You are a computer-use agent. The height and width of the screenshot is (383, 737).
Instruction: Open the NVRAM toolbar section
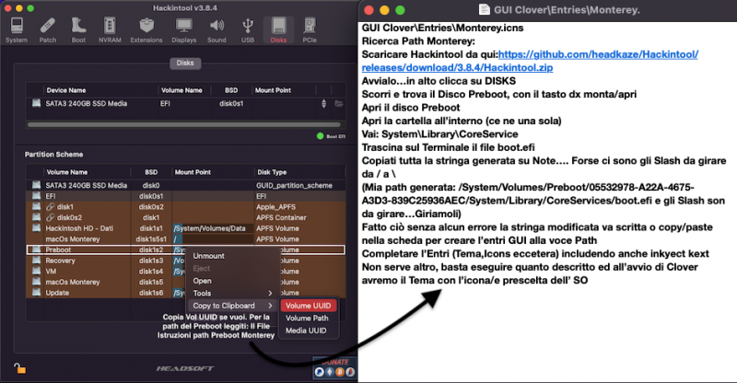[110, 30]
